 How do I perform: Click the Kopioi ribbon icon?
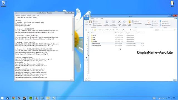point(86,23)
